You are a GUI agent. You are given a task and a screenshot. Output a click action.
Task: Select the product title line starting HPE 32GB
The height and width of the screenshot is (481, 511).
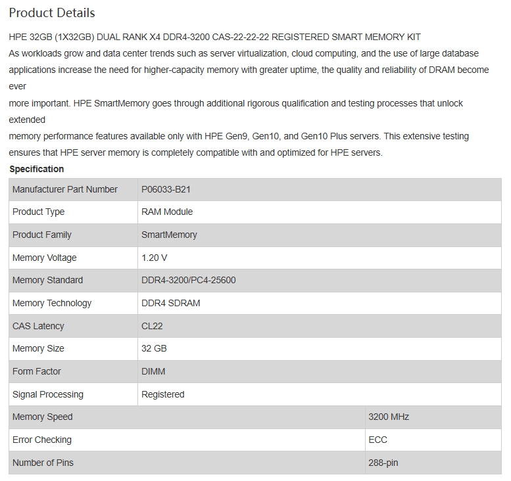coord(214,37)
